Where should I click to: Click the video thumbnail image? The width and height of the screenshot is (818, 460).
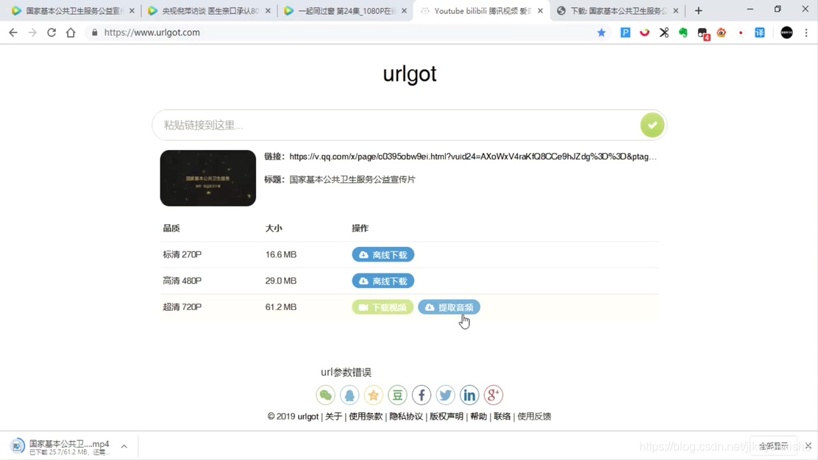(x=208, y=178)
